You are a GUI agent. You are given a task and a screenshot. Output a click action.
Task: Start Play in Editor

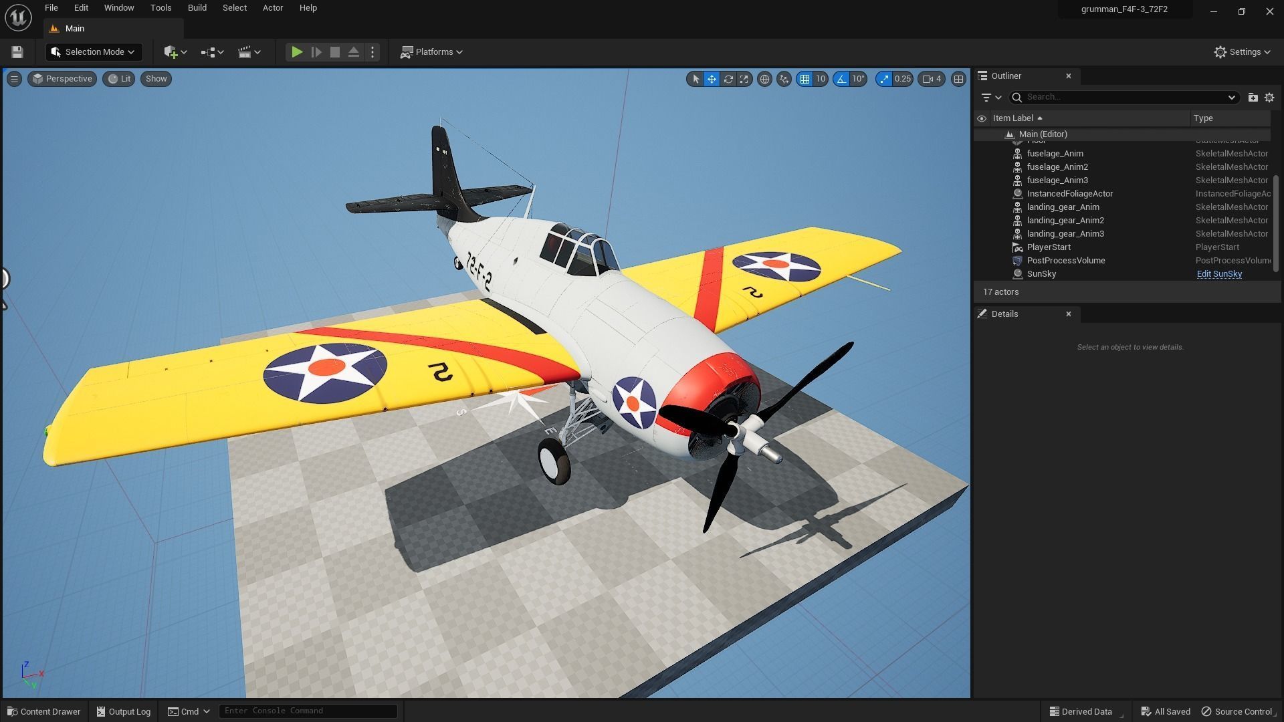tap(297, 52)
